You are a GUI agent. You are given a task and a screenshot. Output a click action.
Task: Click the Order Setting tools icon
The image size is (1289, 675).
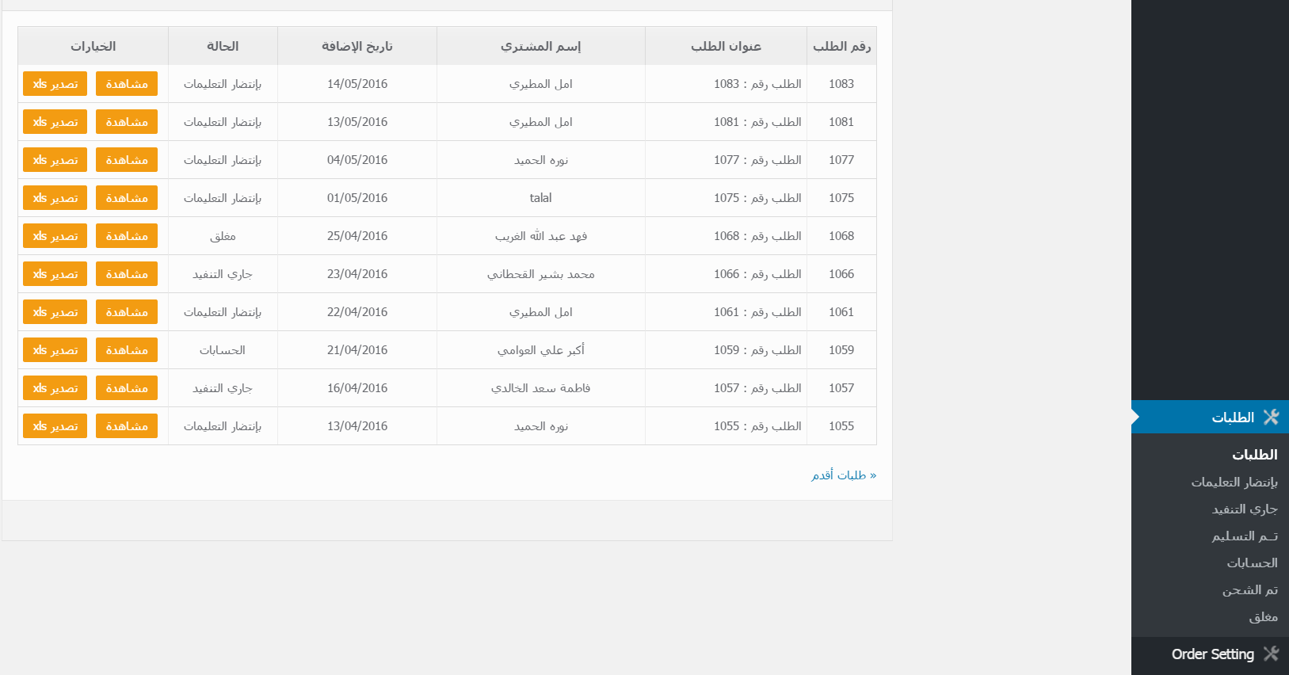[x=1271, y=654]
